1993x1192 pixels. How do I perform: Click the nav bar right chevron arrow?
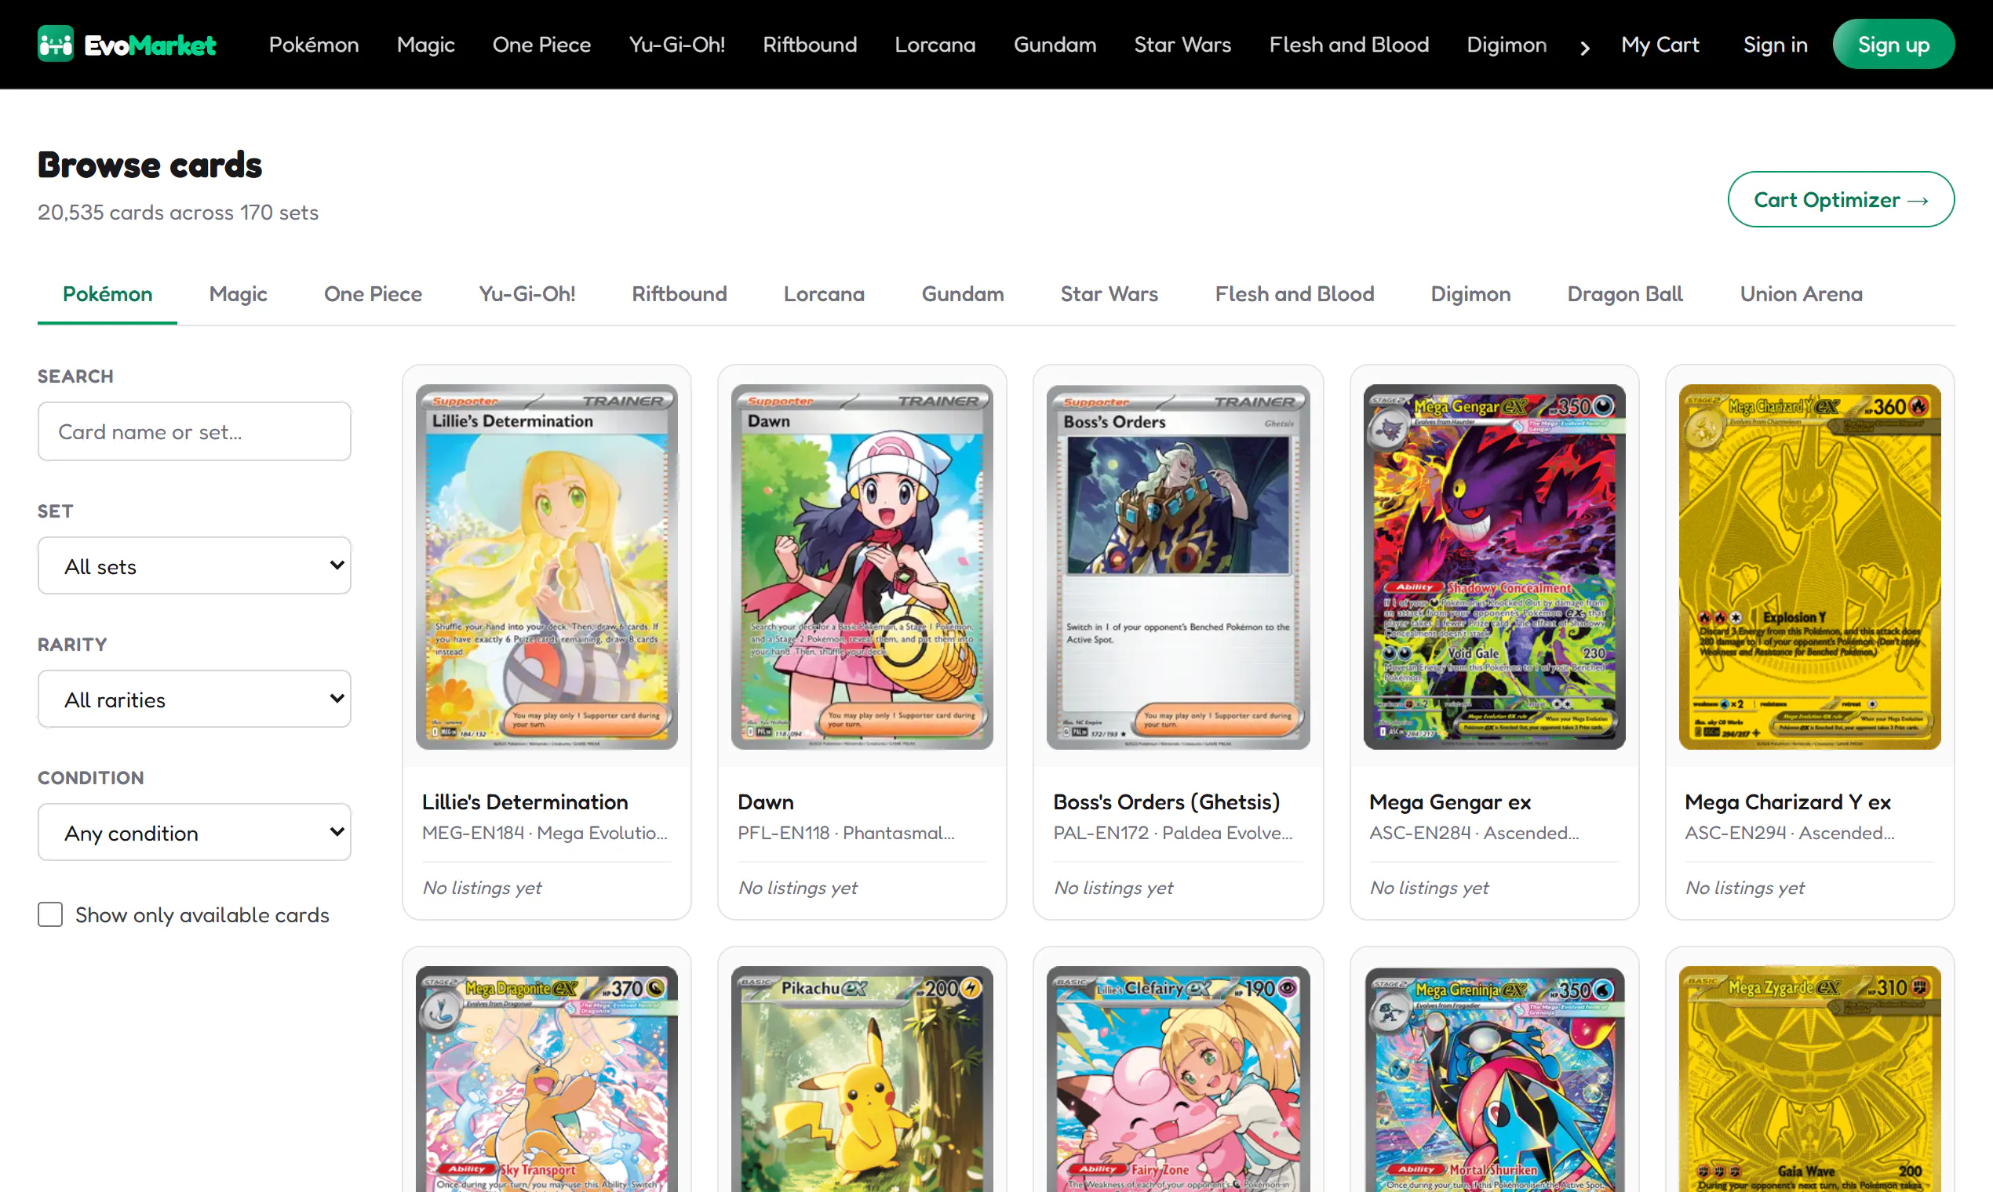(1585, 46)
